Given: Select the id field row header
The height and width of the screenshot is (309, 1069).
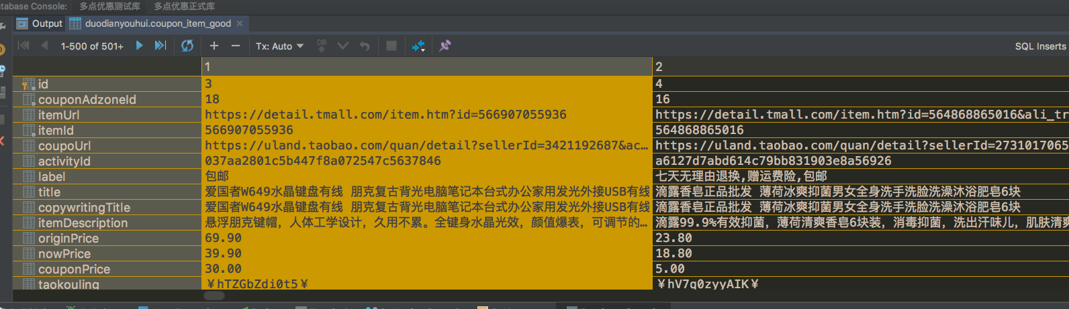Looking at the screenshot, I should (107, 84).
